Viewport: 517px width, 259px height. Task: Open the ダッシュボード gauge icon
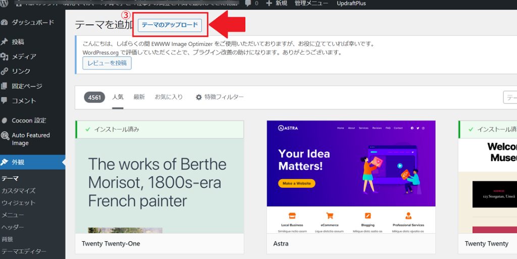[4, 22]
